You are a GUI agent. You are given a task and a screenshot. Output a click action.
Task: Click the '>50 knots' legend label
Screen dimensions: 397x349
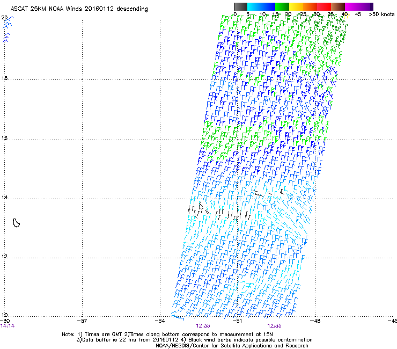point(381,14)
